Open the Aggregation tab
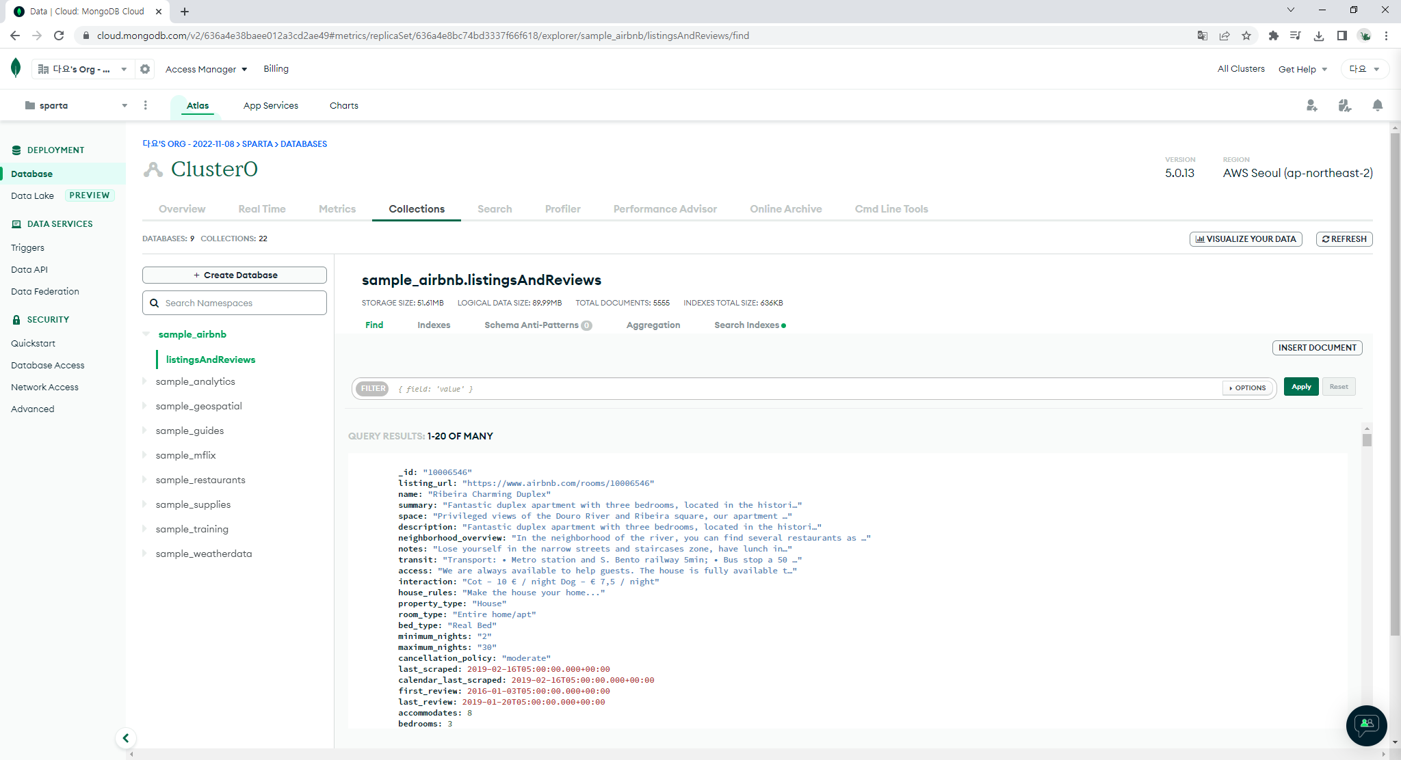 (653, 325)
